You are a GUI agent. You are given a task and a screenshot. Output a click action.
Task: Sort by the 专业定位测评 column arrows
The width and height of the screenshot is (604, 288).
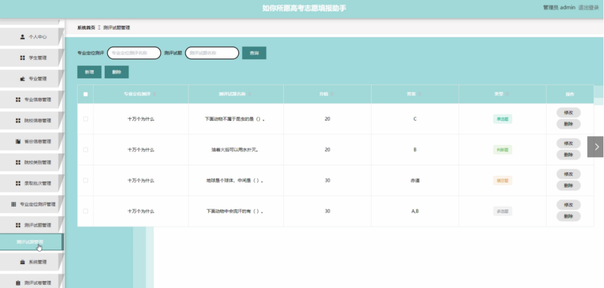click(155, 94)
